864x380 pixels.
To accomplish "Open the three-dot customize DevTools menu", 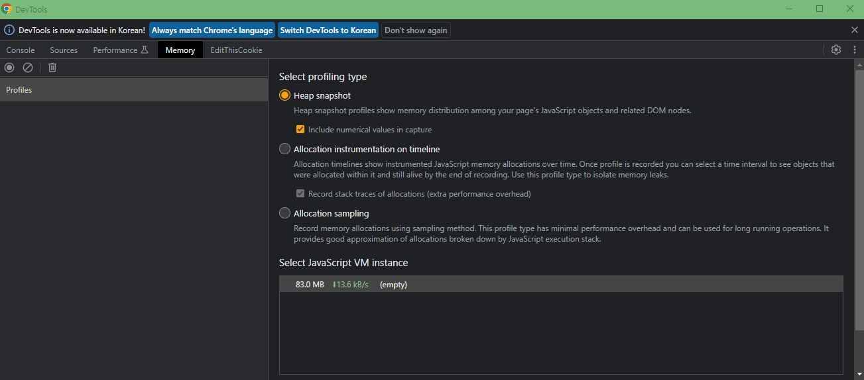I will [854, 50].
